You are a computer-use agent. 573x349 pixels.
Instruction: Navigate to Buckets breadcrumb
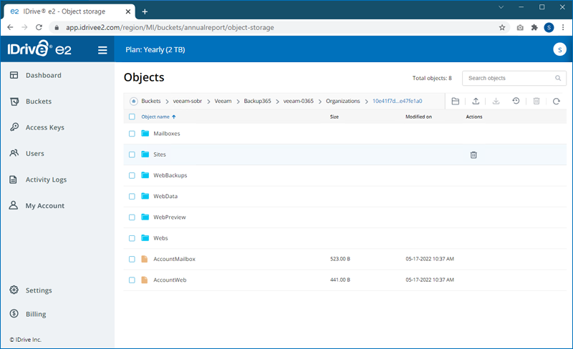click(151, 101)
